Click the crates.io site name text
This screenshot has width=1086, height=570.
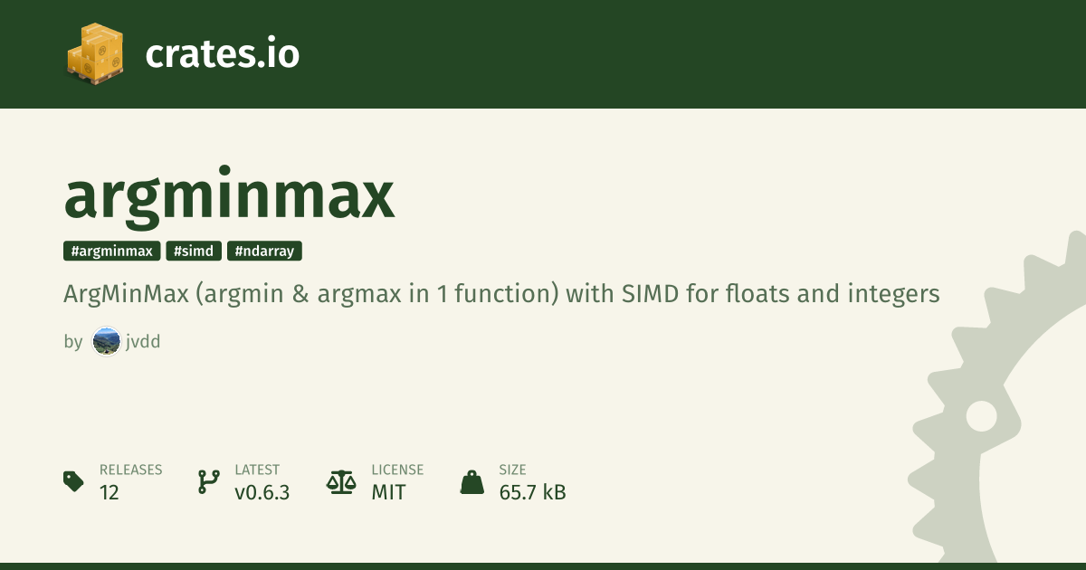point(222,54)
